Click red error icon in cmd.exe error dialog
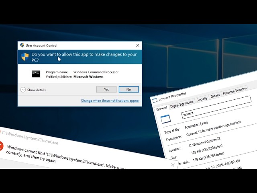Viewport: 257px width, 193px height. (1, 146)
